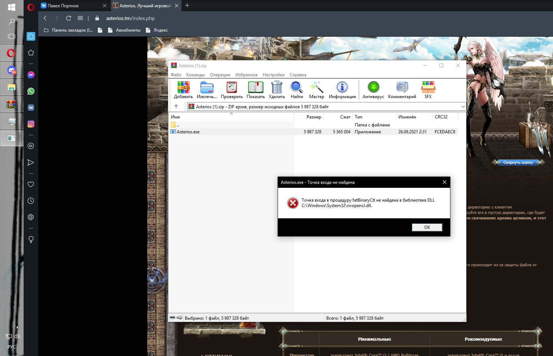
Task: Click the Показать view icon
Action: (256, 90)
